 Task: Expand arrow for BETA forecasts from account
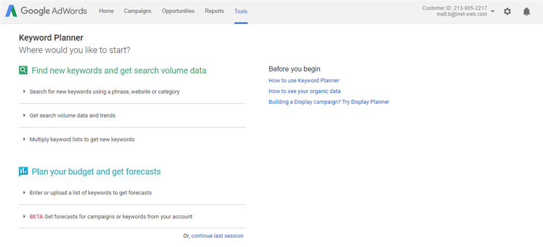pyautogui.click(x=24, y=217)
